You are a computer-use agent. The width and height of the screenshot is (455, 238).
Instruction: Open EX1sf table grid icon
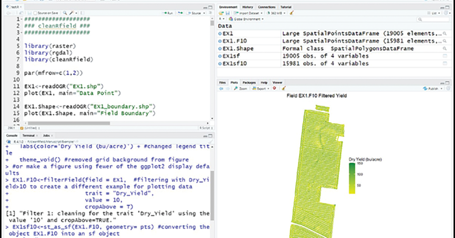(444, 56)
